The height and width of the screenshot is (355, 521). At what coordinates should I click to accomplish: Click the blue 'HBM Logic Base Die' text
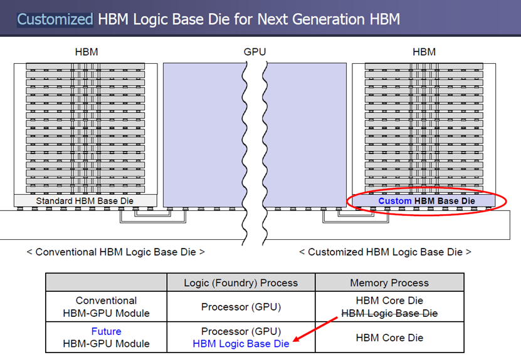pyautogui.click(x=241, y=344)
